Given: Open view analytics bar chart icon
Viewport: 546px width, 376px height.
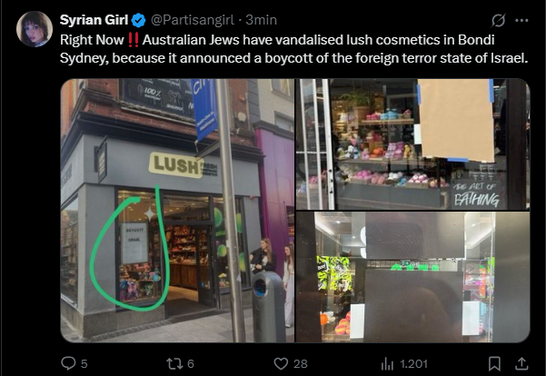Looking at the screenshot, I should click(387, 364).
